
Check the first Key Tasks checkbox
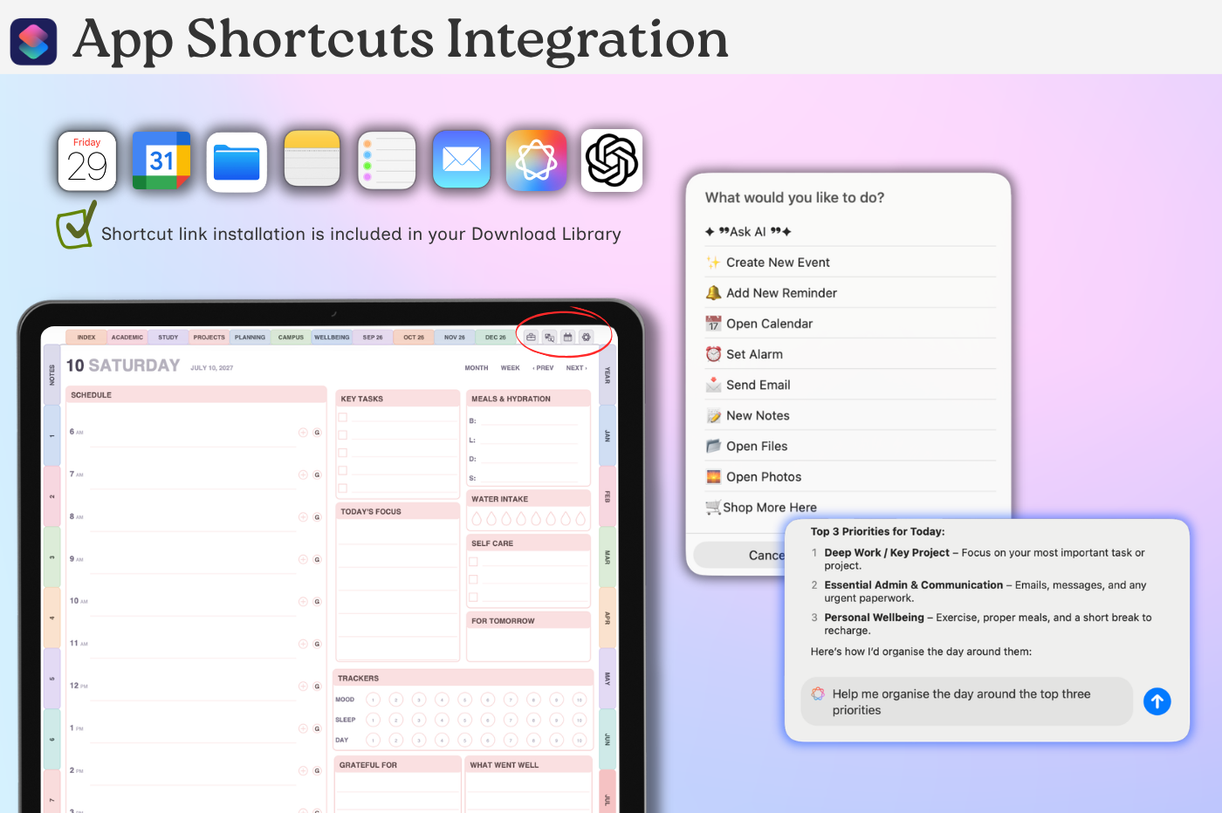[343, 417]
